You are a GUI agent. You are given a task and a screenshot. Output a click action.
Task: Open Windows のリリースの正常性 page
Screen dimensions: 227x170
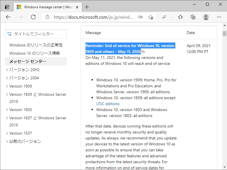click(x=36, y=45)
